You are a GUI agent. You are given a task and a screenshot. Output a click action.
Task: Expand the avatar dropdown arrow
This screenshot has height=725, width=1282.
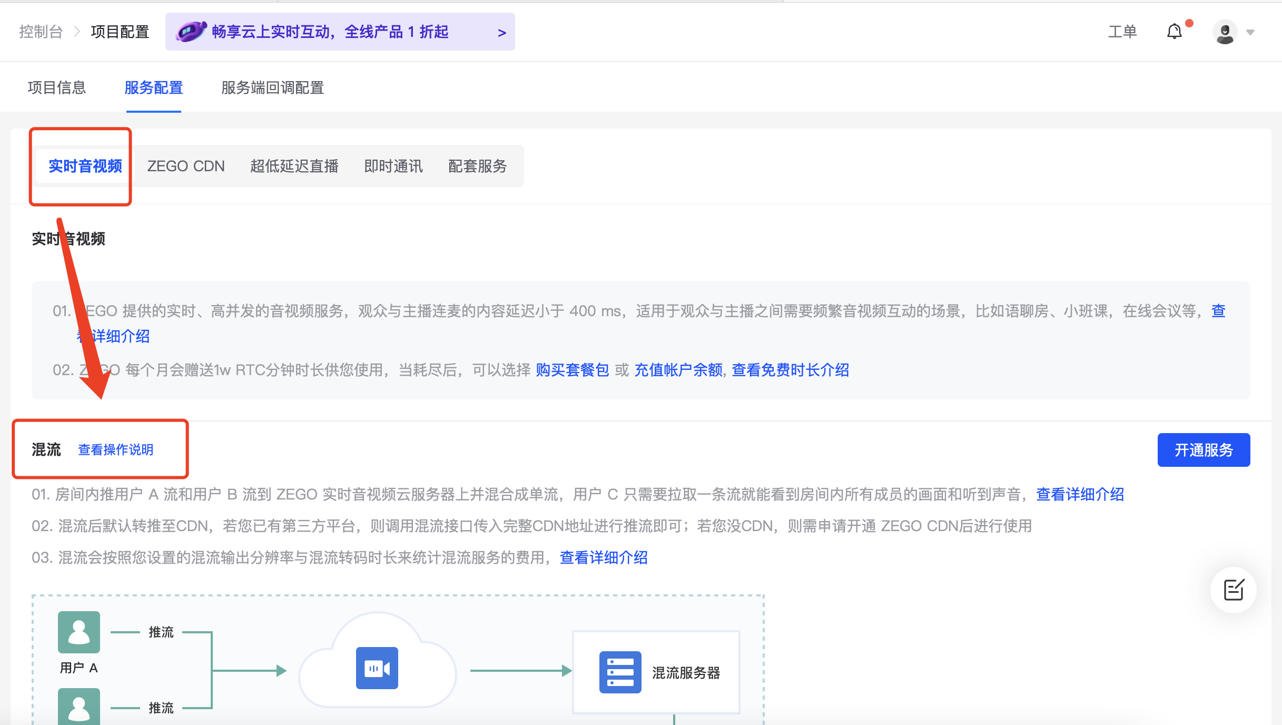1249,33
